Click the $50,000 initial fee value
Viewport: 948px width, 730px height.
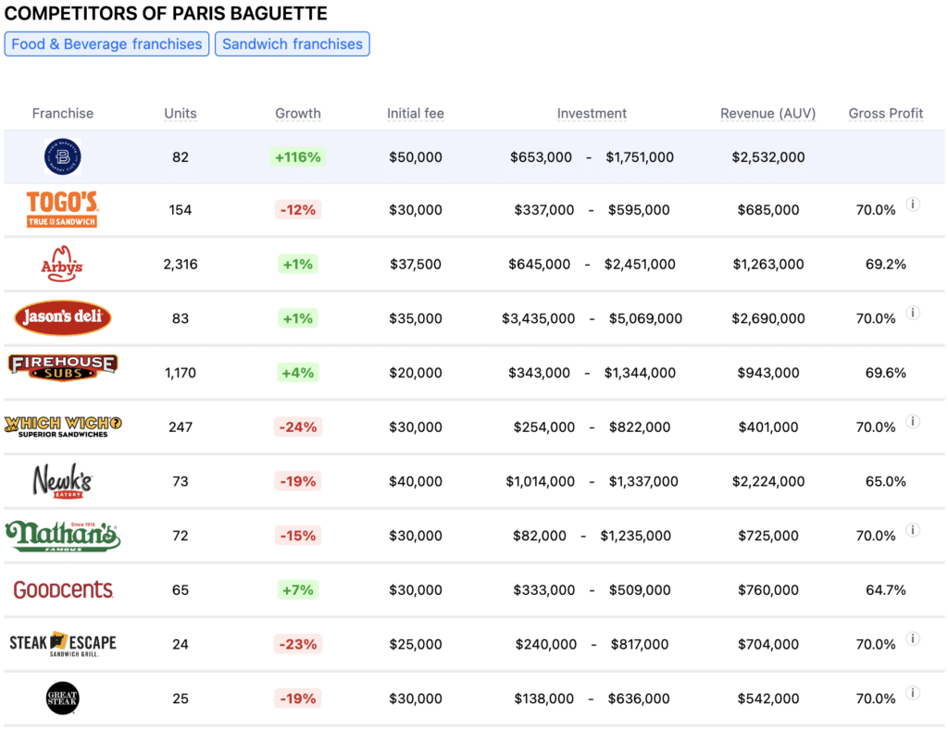(416, 157)
